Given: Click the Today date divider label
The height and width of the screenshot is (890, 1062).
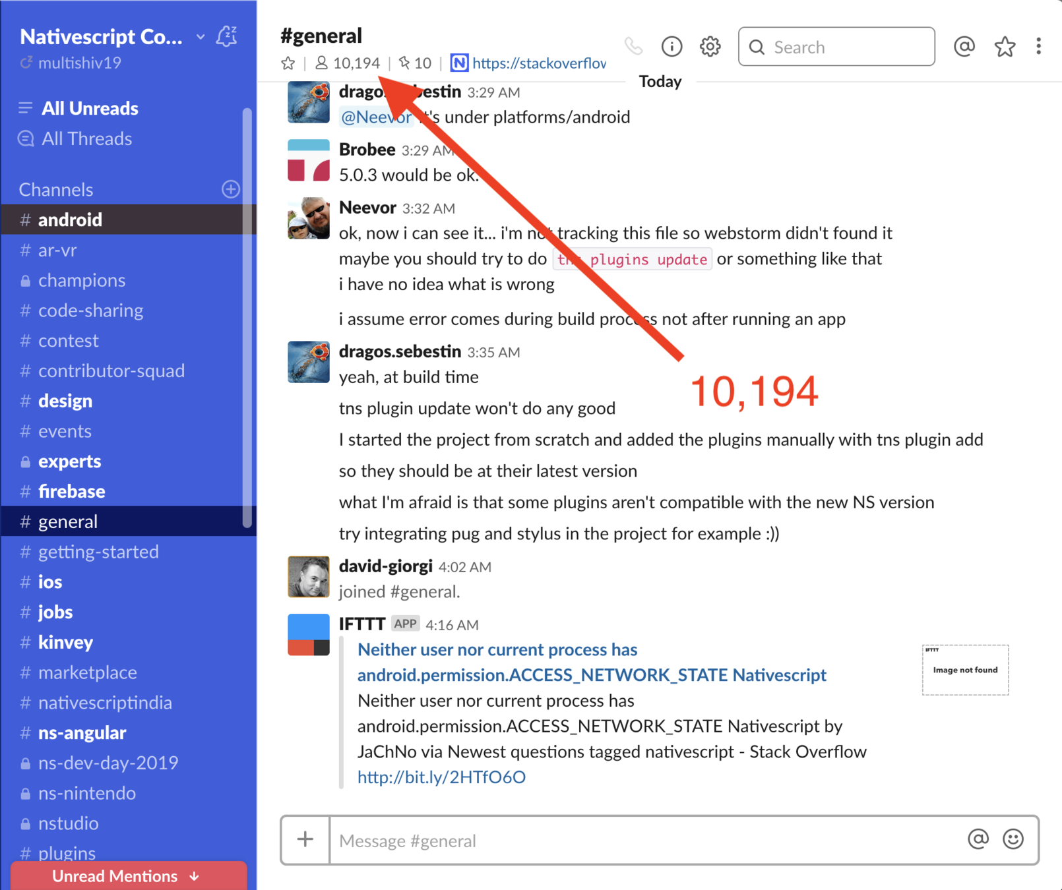Looking at the screenshot, I should coord(660,81).
